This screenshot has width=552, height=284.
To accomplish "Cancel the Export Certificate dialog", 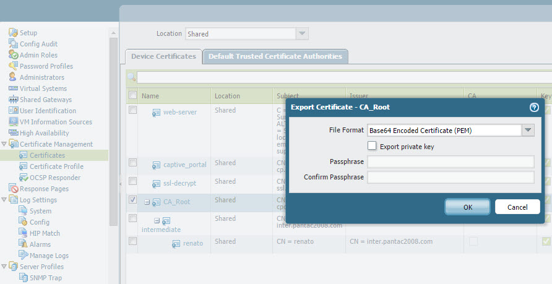I will coord(517,207).
